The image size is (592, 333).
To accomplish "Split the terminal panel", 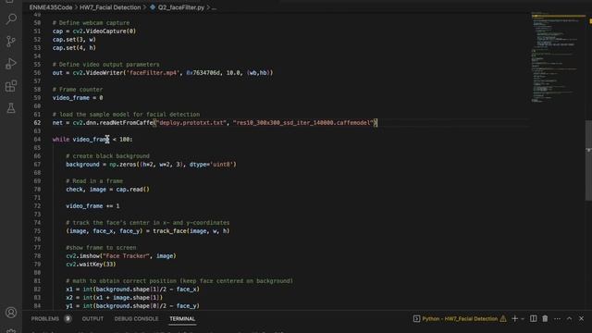I will pos(533,318).
